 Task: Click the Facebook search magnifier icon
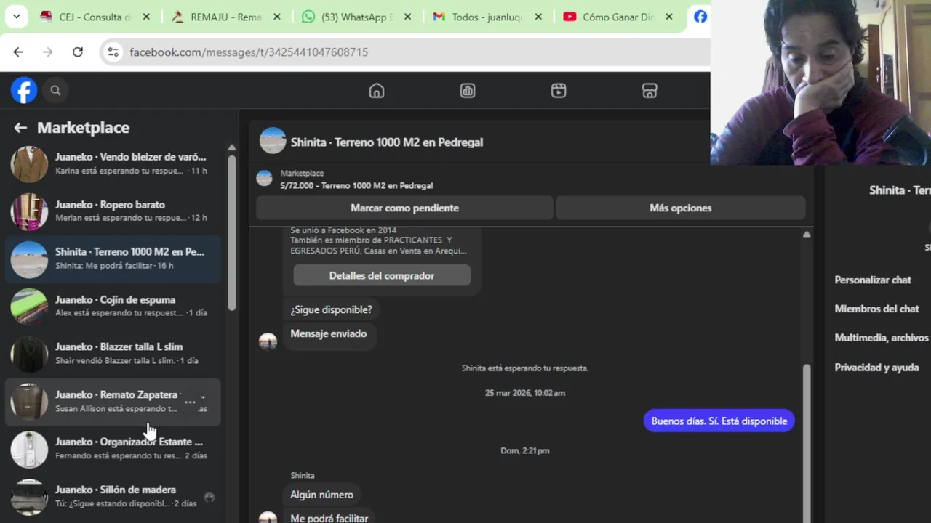[x=55, y=91]
